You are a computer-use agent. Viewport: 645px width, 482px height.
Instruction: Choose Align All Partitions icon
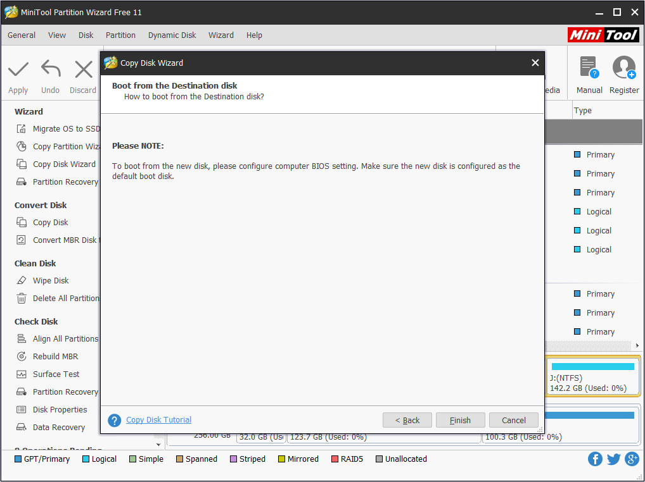21,338
